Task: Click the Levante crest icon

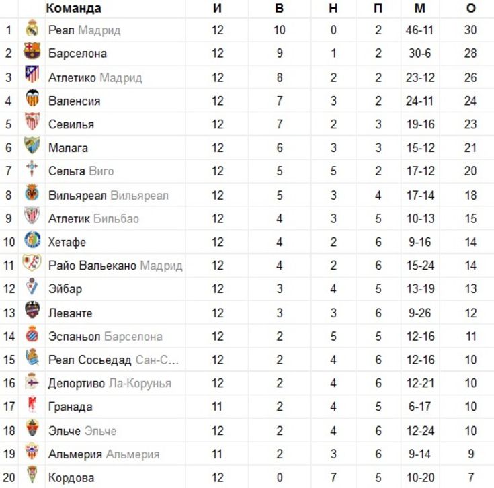Action: (x=32, y=310)
